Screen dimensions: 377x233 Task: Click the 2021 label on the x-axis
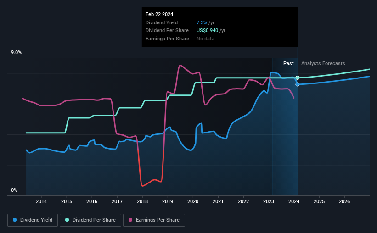(x=218, y=201)
